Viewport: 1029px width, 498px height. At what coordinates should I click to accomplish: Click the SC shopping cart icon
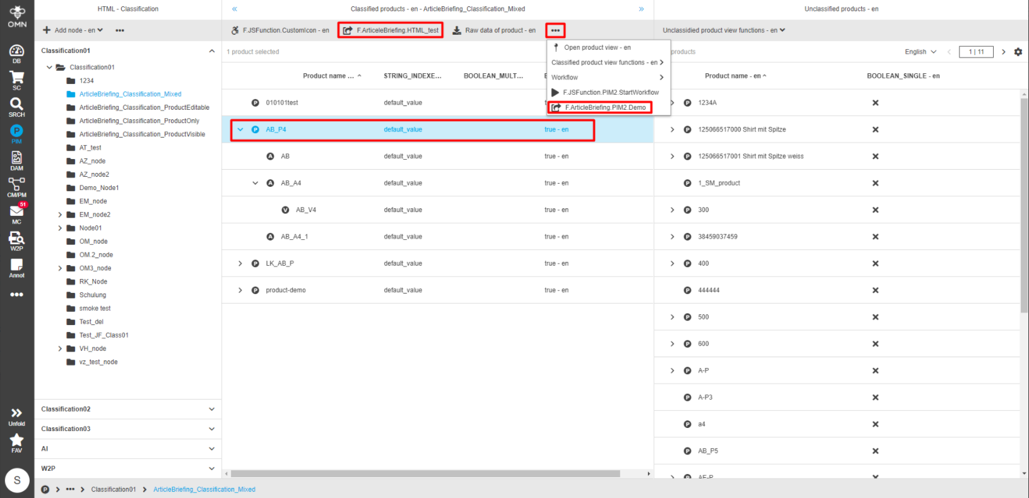16,80
